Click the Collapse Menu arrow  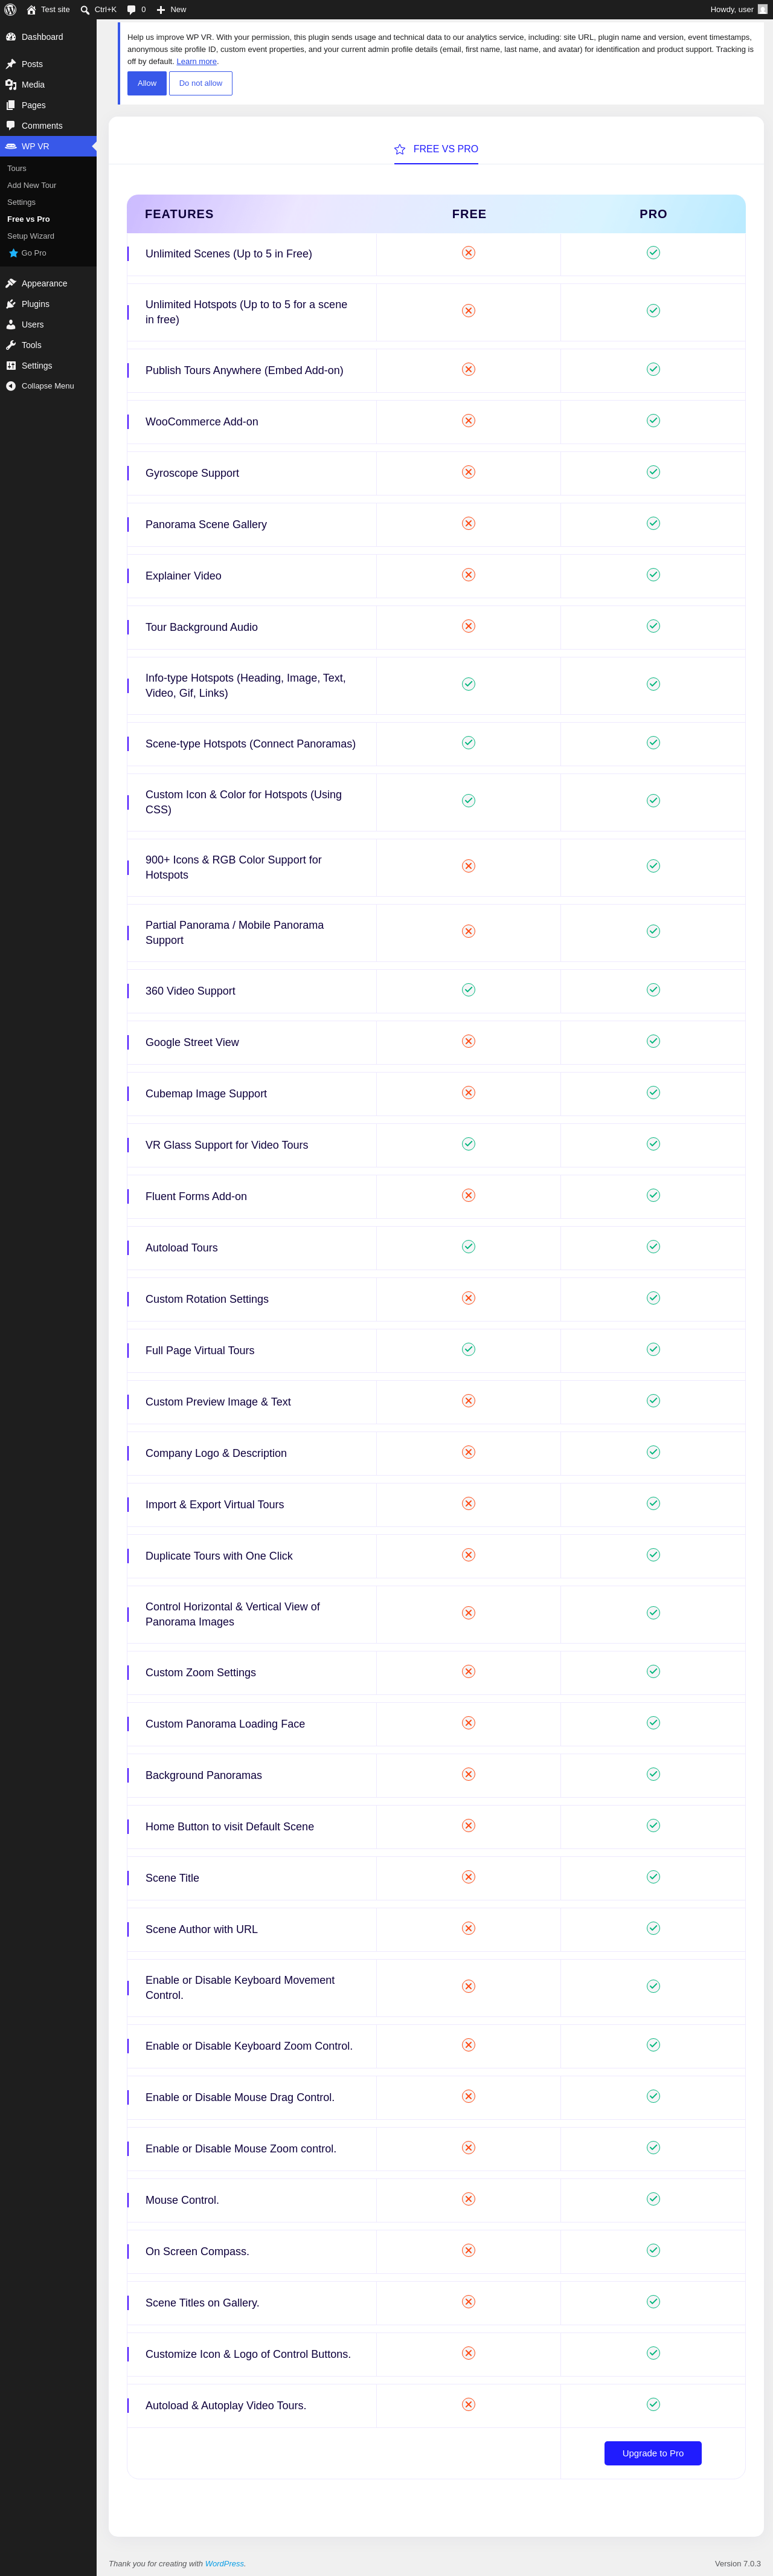click(11, 386)
